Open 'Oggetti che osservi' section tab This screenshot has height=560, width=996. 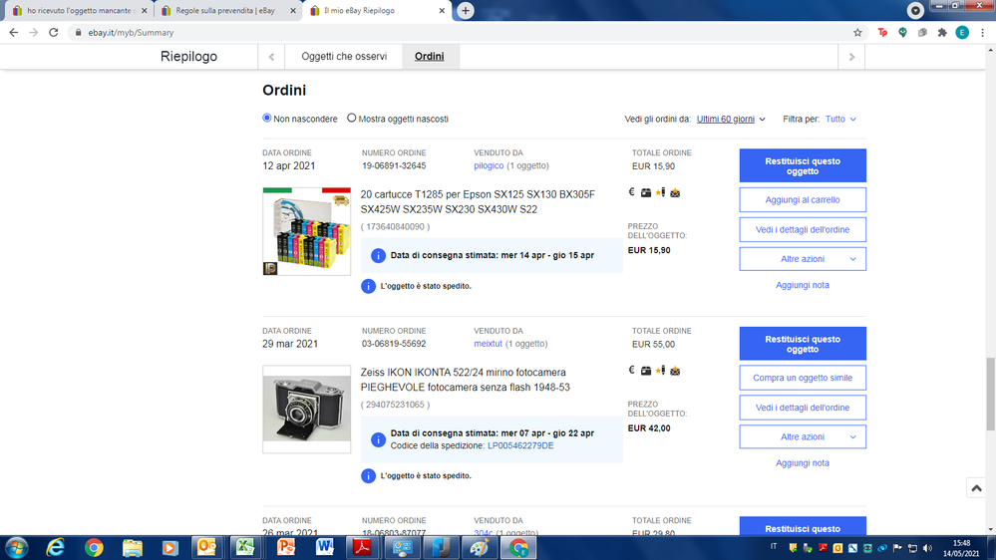pyautogui.click(x=344, y=57)
